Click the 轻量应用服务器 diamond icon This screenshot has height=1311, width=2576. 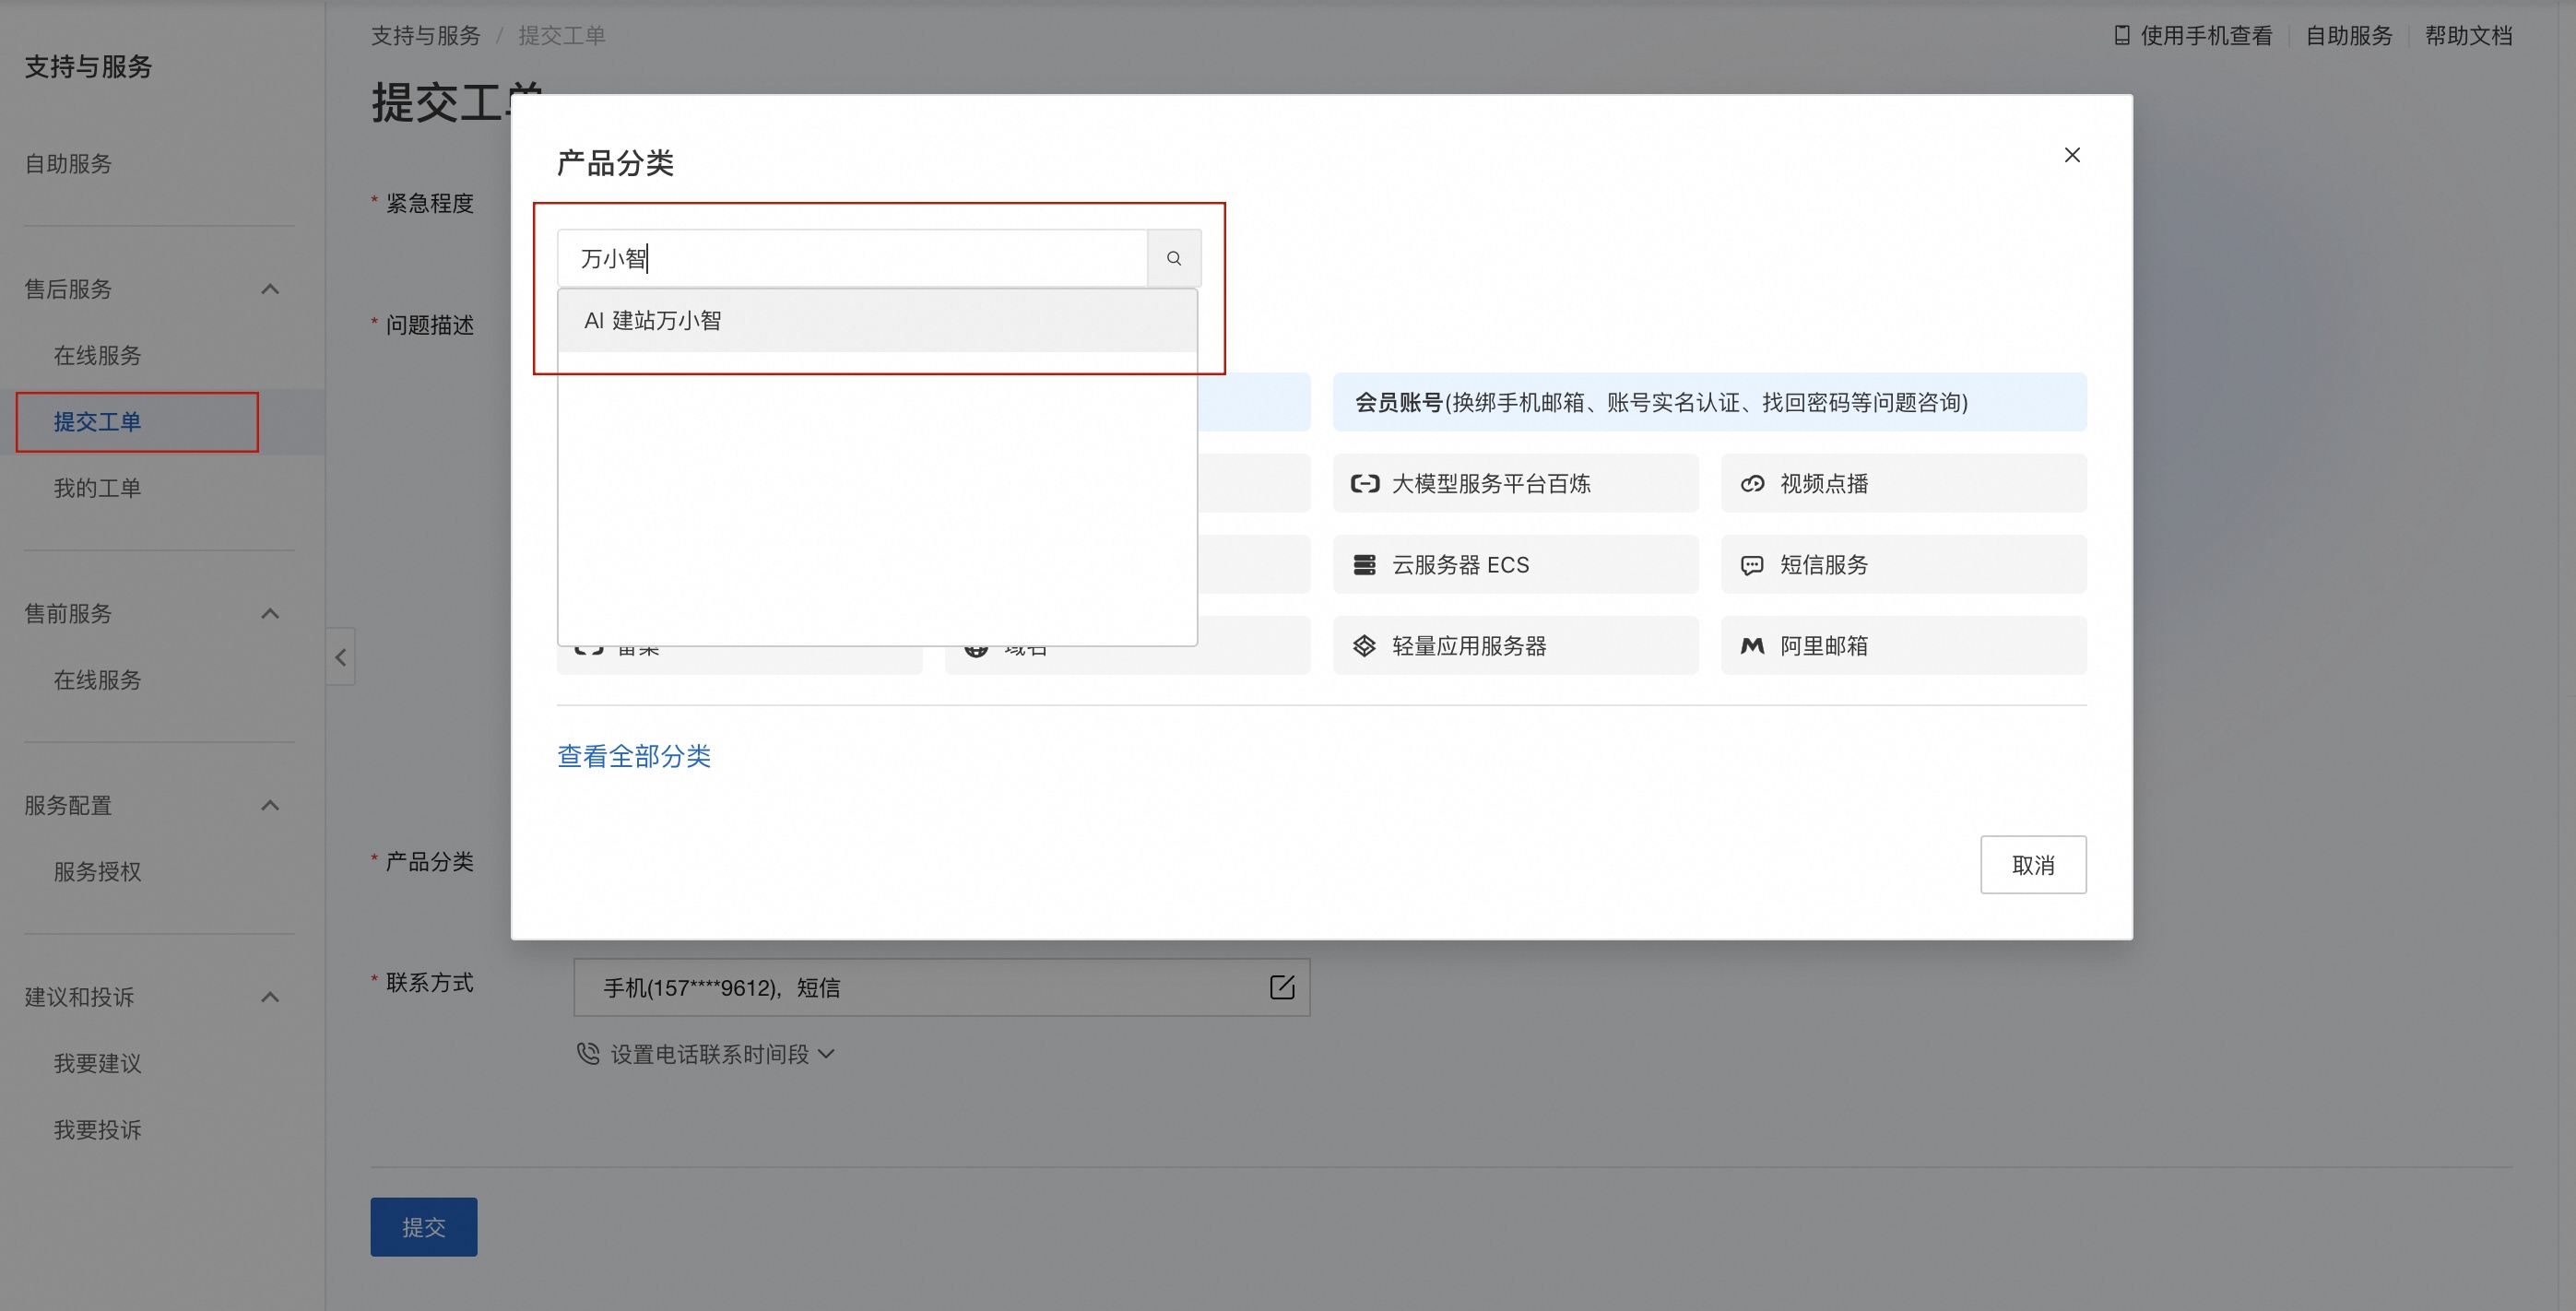click(x=1364, y=646)
